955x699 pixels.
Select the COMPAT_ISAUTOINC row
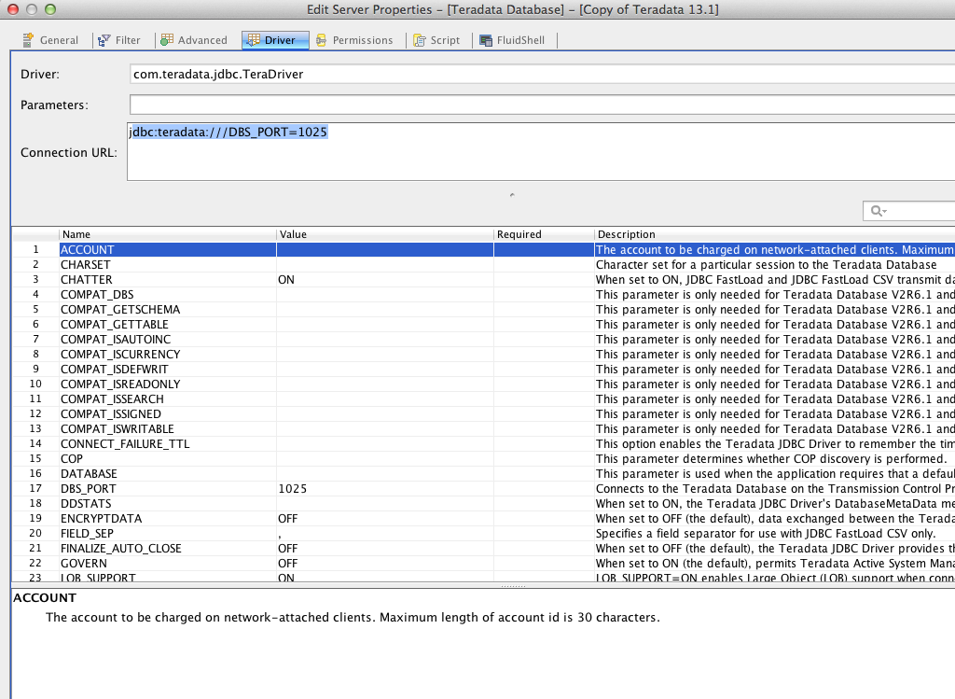[x=484, y=340]
